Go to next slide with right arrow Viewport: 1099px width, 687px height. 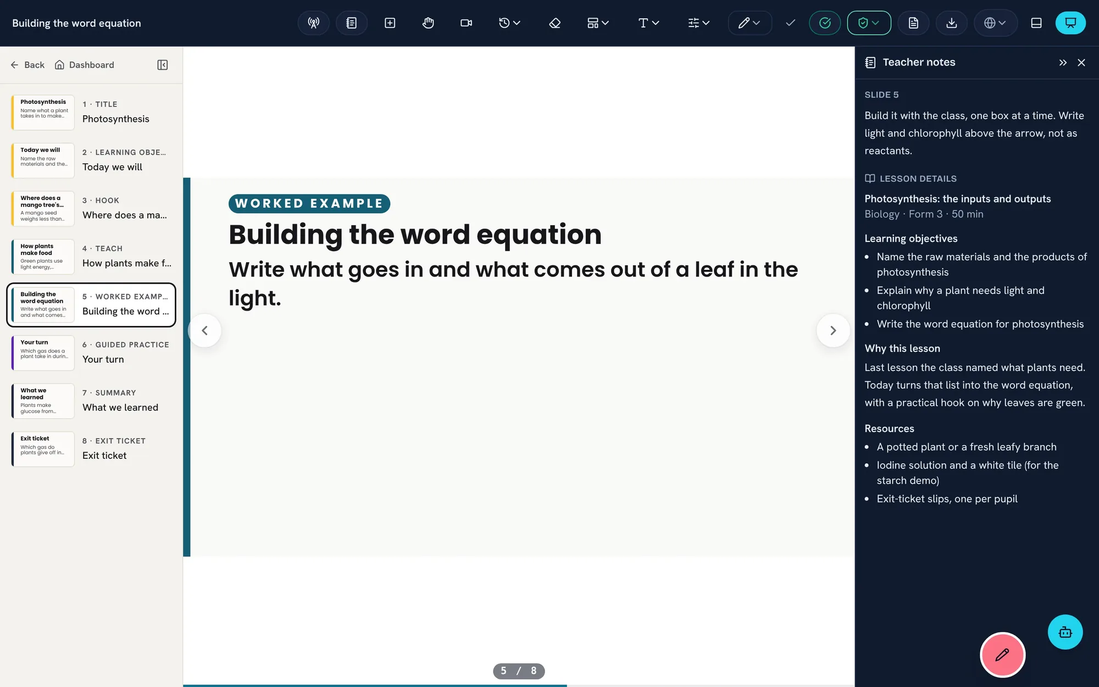pyautogui.click(x=833, y=330)
